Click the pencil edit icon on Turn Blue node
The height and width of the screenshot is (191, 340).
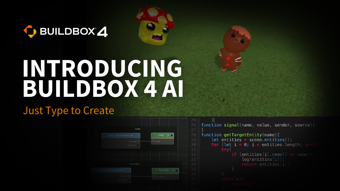click(x=173, y=170)
